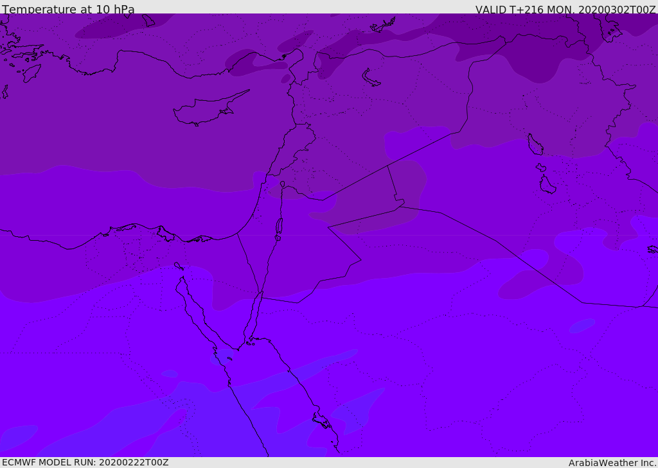Click the island of Rhodes at top left

coord(31,73)
